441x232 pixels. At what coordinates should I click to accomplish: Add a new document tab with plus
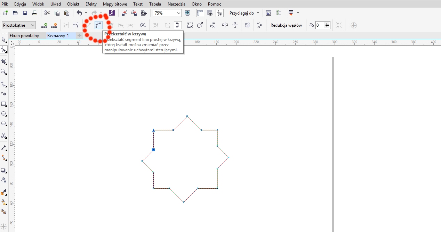click(79, 36)
